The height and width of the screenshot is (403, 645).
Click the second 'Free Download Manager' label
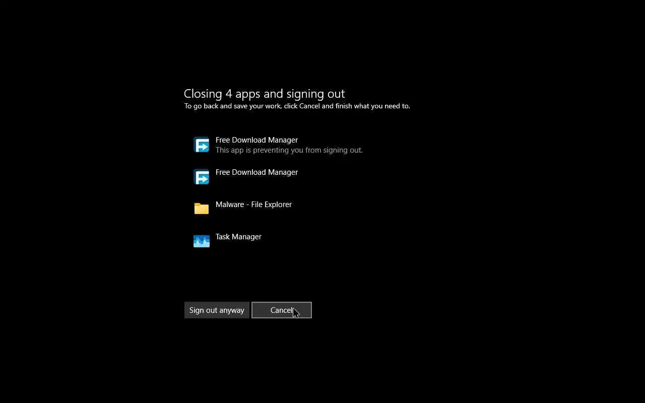[256, 172]
